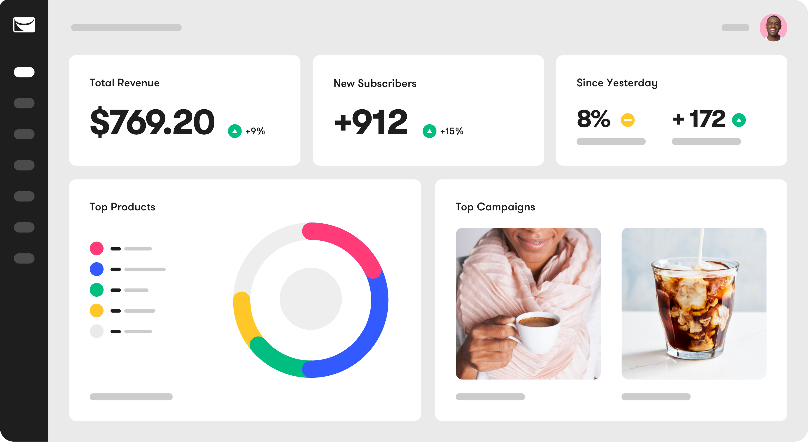Open the coffee cup campaign thumbnail
Screen dimensions: 808x442
[528, 304]
